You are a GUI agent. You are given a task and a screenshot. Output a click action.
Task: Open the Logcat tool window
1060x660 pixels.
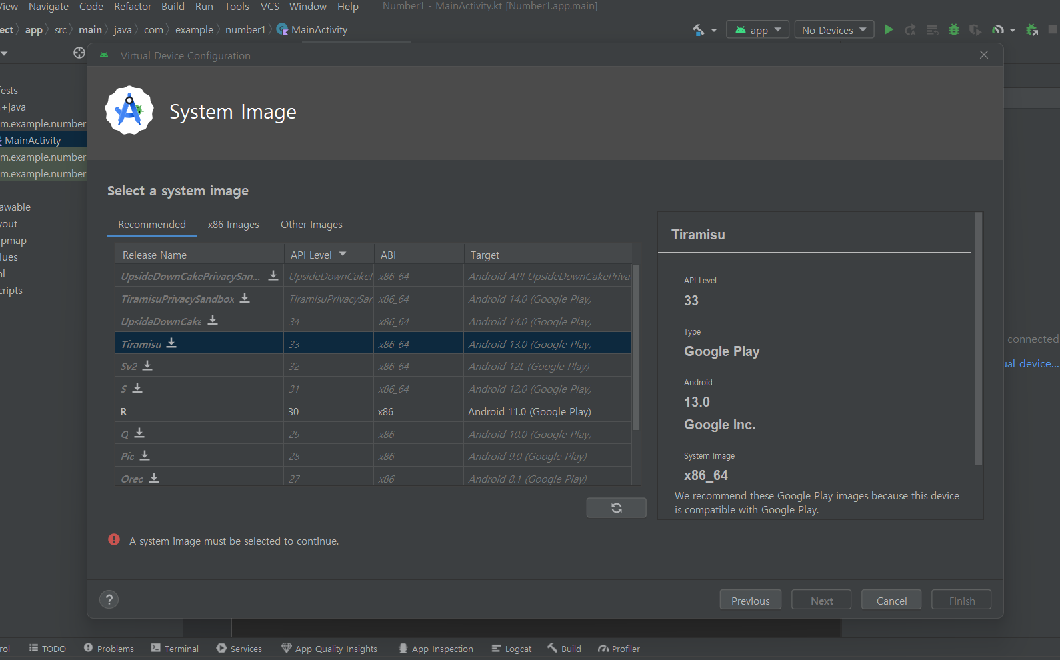[x=511, y=649]
